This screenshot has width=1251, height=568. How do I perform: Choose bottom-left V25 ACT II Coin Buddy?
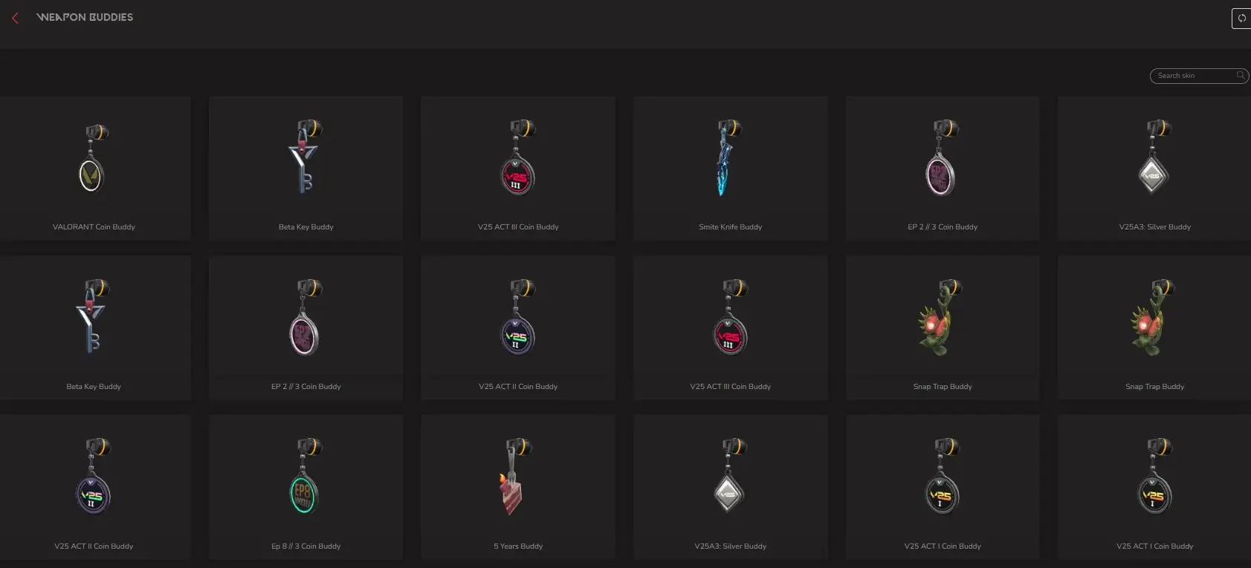[x=94, y=487]
